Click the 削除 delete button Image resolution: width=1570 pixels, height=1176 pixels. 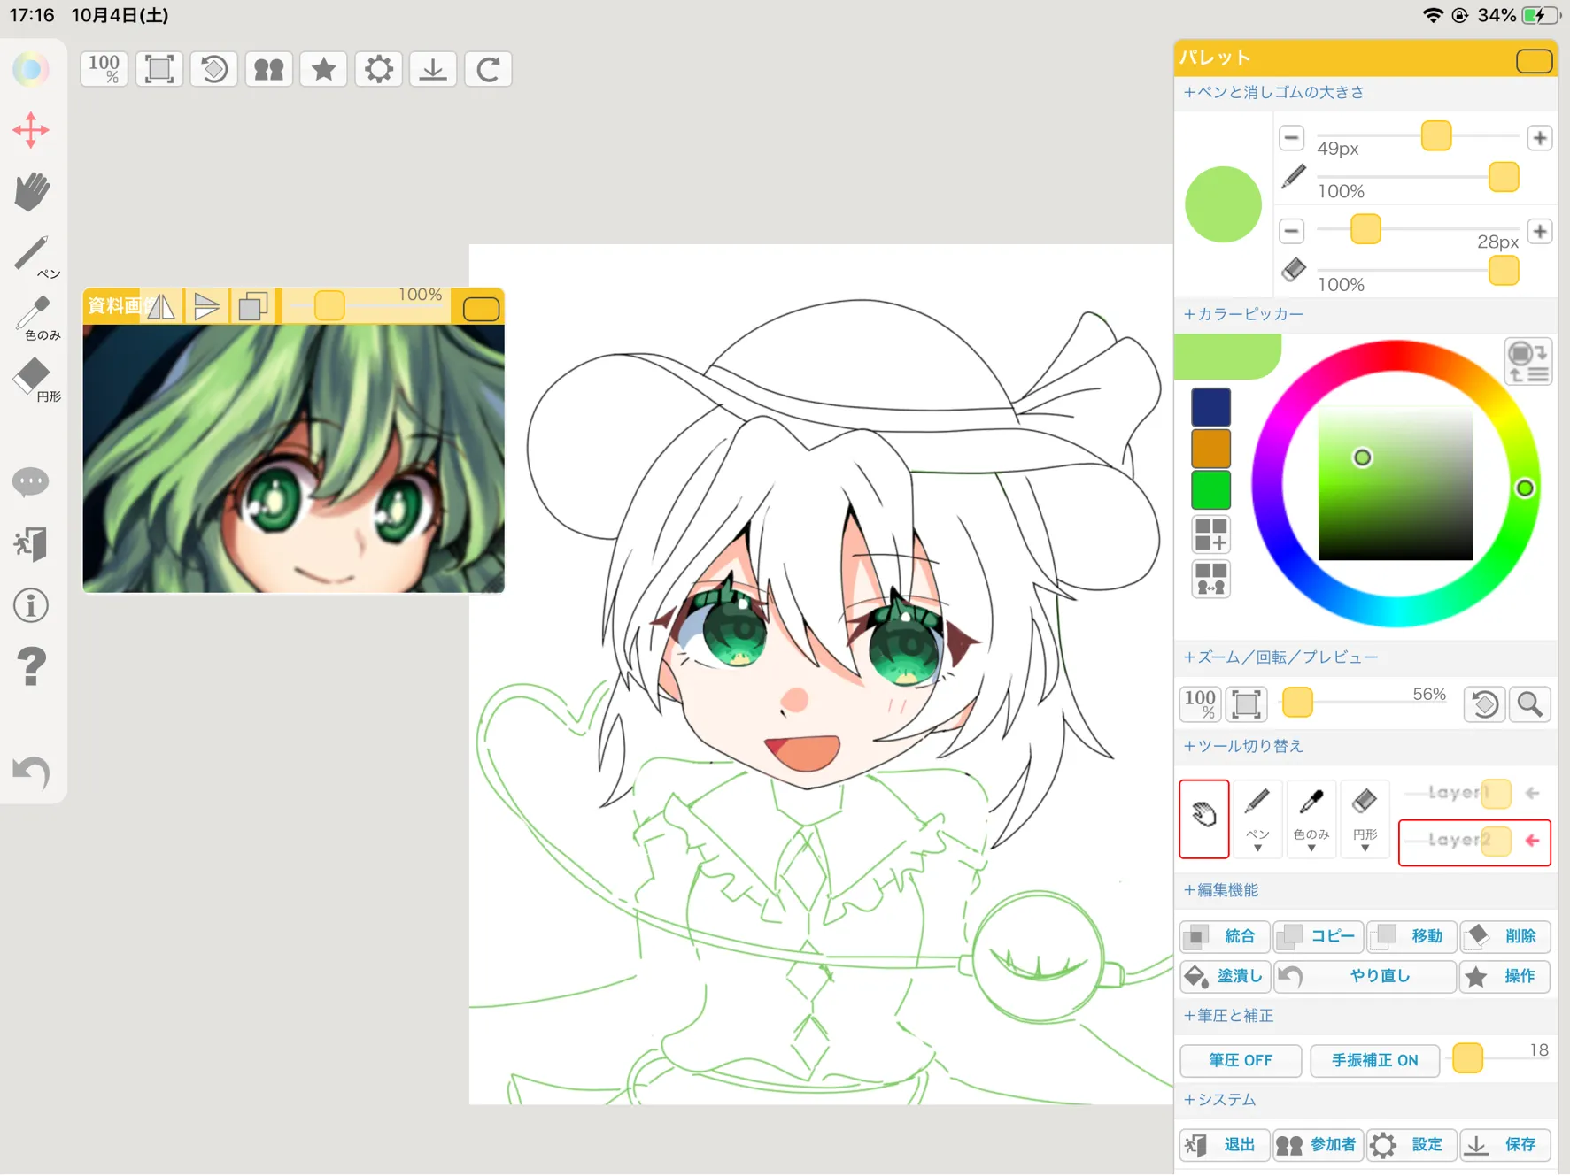coord(1505,936)
